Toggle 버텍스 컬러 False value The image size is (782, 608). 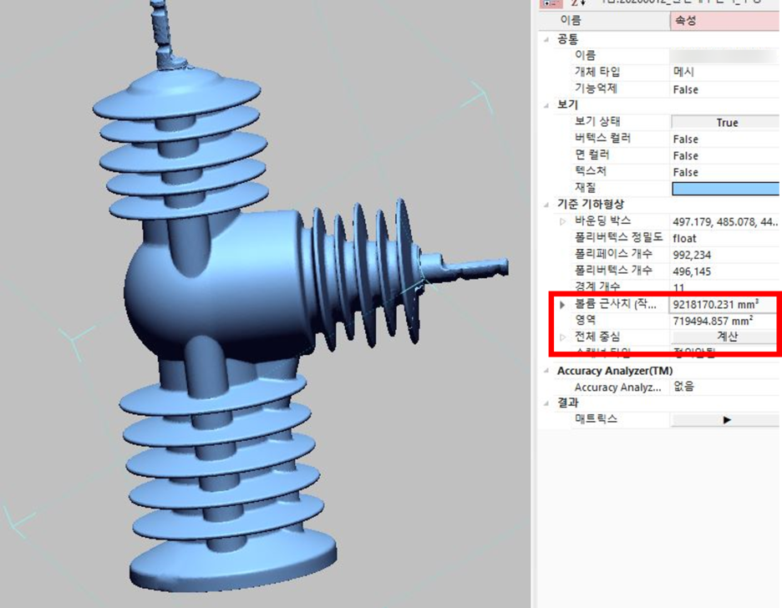tap(686, 139)
